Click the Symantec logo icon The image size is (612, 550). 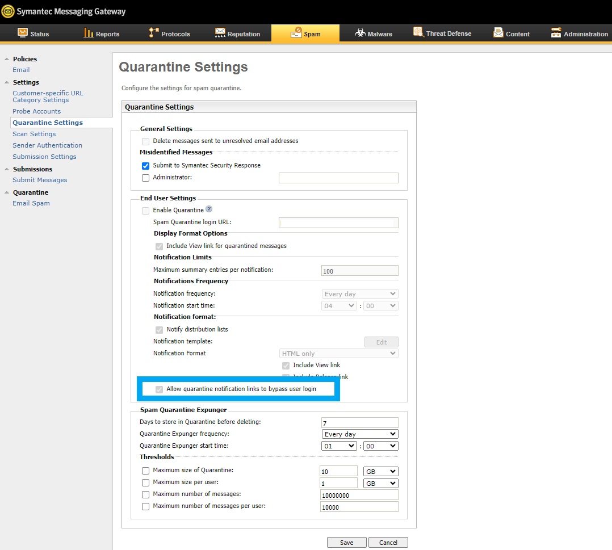point(8,11)
